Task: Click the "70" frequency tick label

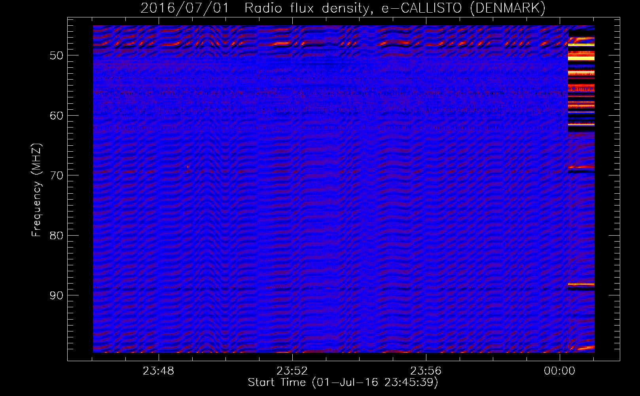Action: click(x=57, y=175)
